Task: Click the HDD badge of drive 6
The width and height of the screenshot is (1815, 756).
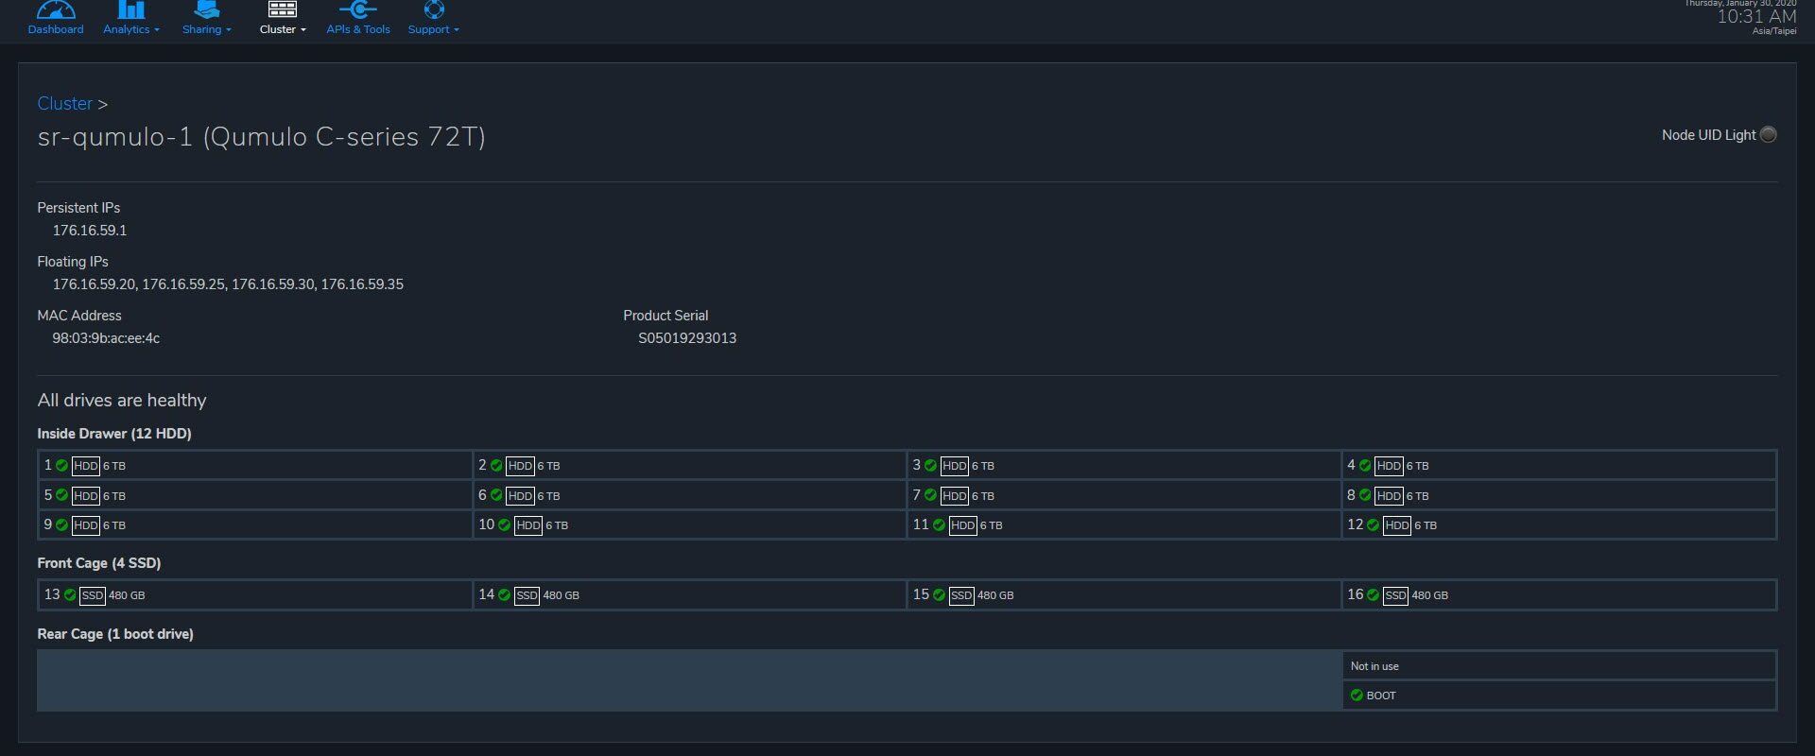Action: click(x=520, y=495)
